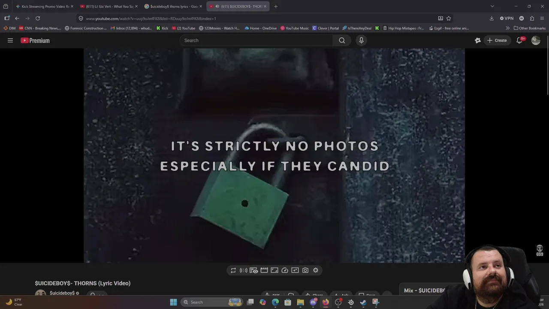Run search with magnifier button

point(342,40)
